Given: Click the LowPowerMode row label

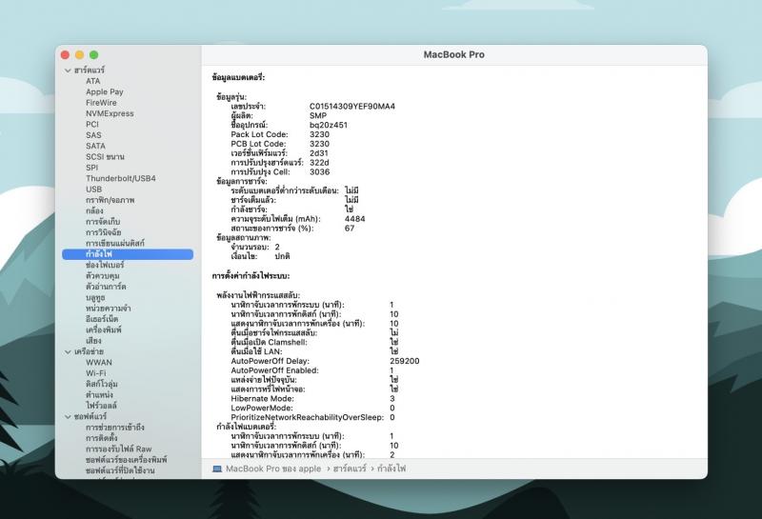Looking at the screenshot, I should click(262, 409).
